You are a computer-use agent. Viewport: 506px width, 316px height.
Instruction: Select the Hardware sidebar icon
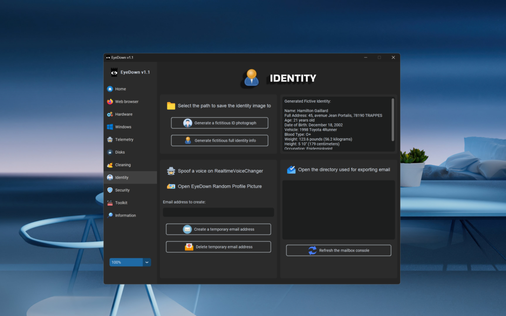110,114
